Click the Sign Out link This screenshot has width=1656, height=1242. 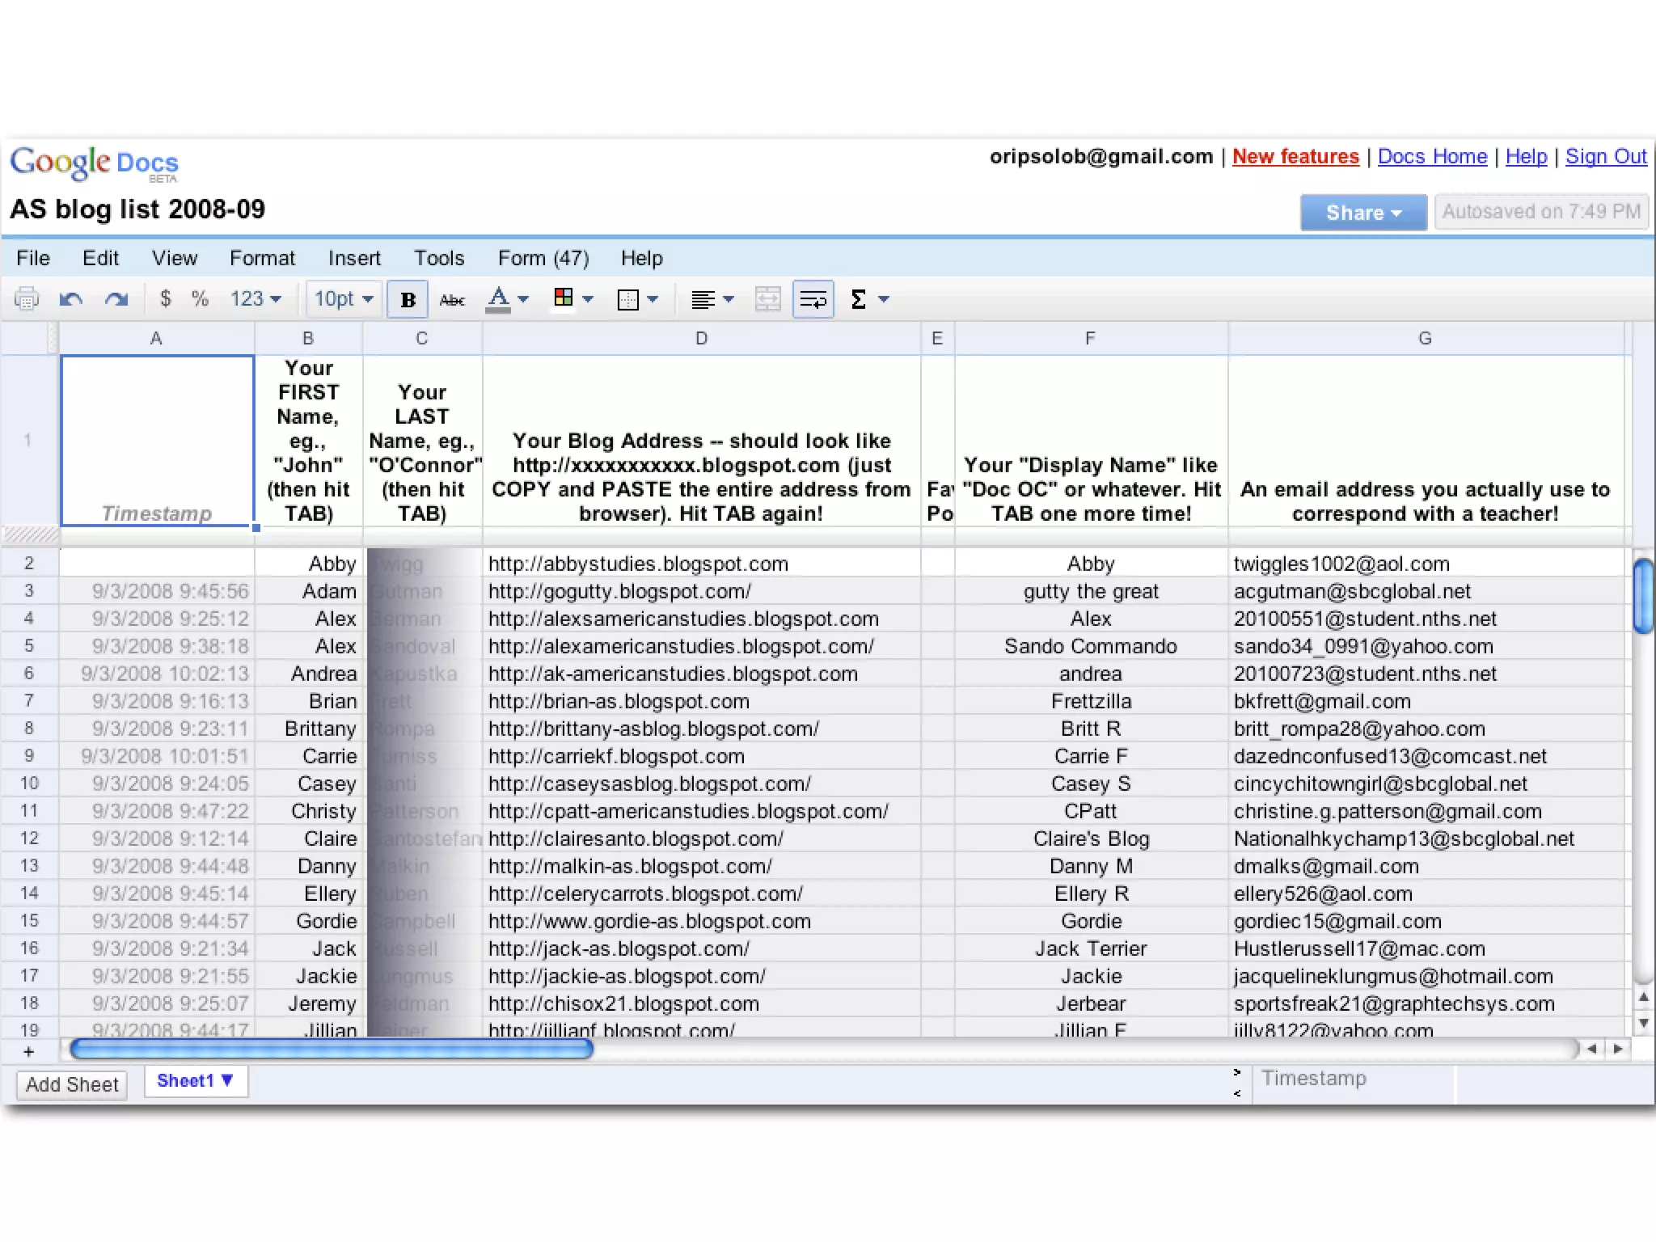pyautogui.click(x=1606, y=157)
